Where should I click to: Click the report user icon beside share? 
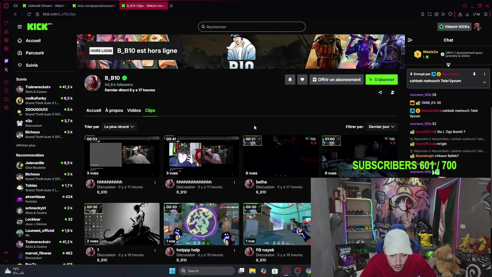coord(392,92)
